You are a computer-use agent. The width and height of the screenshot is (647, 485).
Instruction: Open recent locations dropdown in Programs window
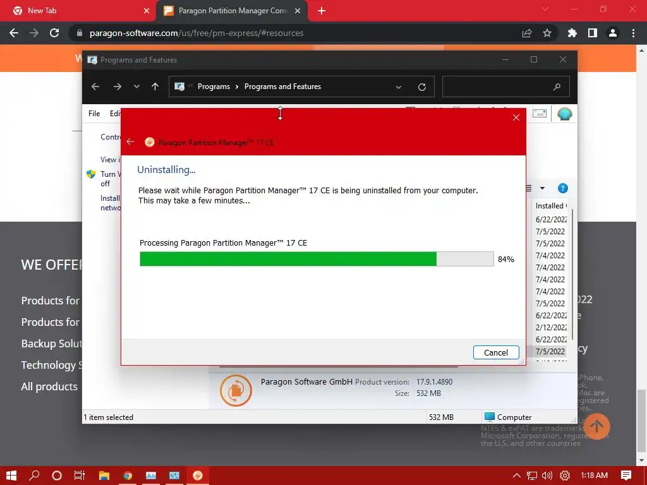coord(136,87)
